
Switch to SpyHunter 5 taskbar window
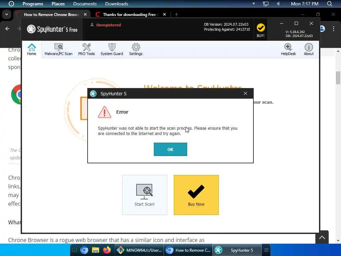coord(237,250)
